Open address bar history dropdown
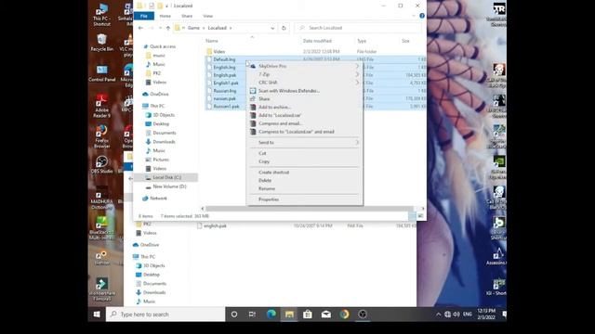595x334 pixels. point(272,28)
